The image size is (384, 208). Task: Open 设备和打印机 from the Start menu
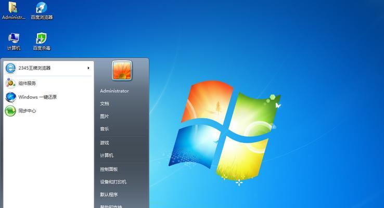pyautogui.click(x=113, y=182)
